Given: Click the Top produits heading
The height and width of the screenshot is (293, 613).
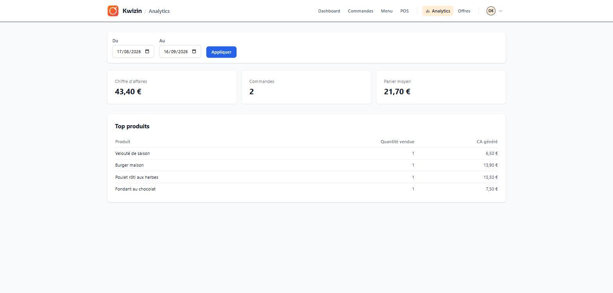Looking at the screenshot, I should 132,126.
